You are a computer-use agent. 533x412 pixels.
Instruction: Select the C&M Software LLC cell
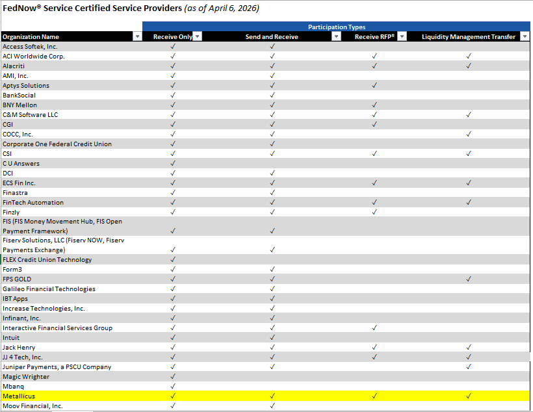coord(71,114)
